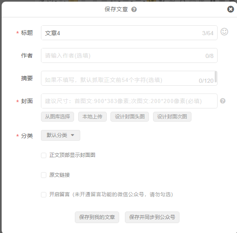Click 保存并同步到公众号 button

click(152, 217)
